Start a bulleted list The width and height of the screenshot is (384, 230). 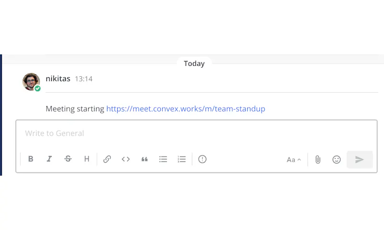pos(163,159)
